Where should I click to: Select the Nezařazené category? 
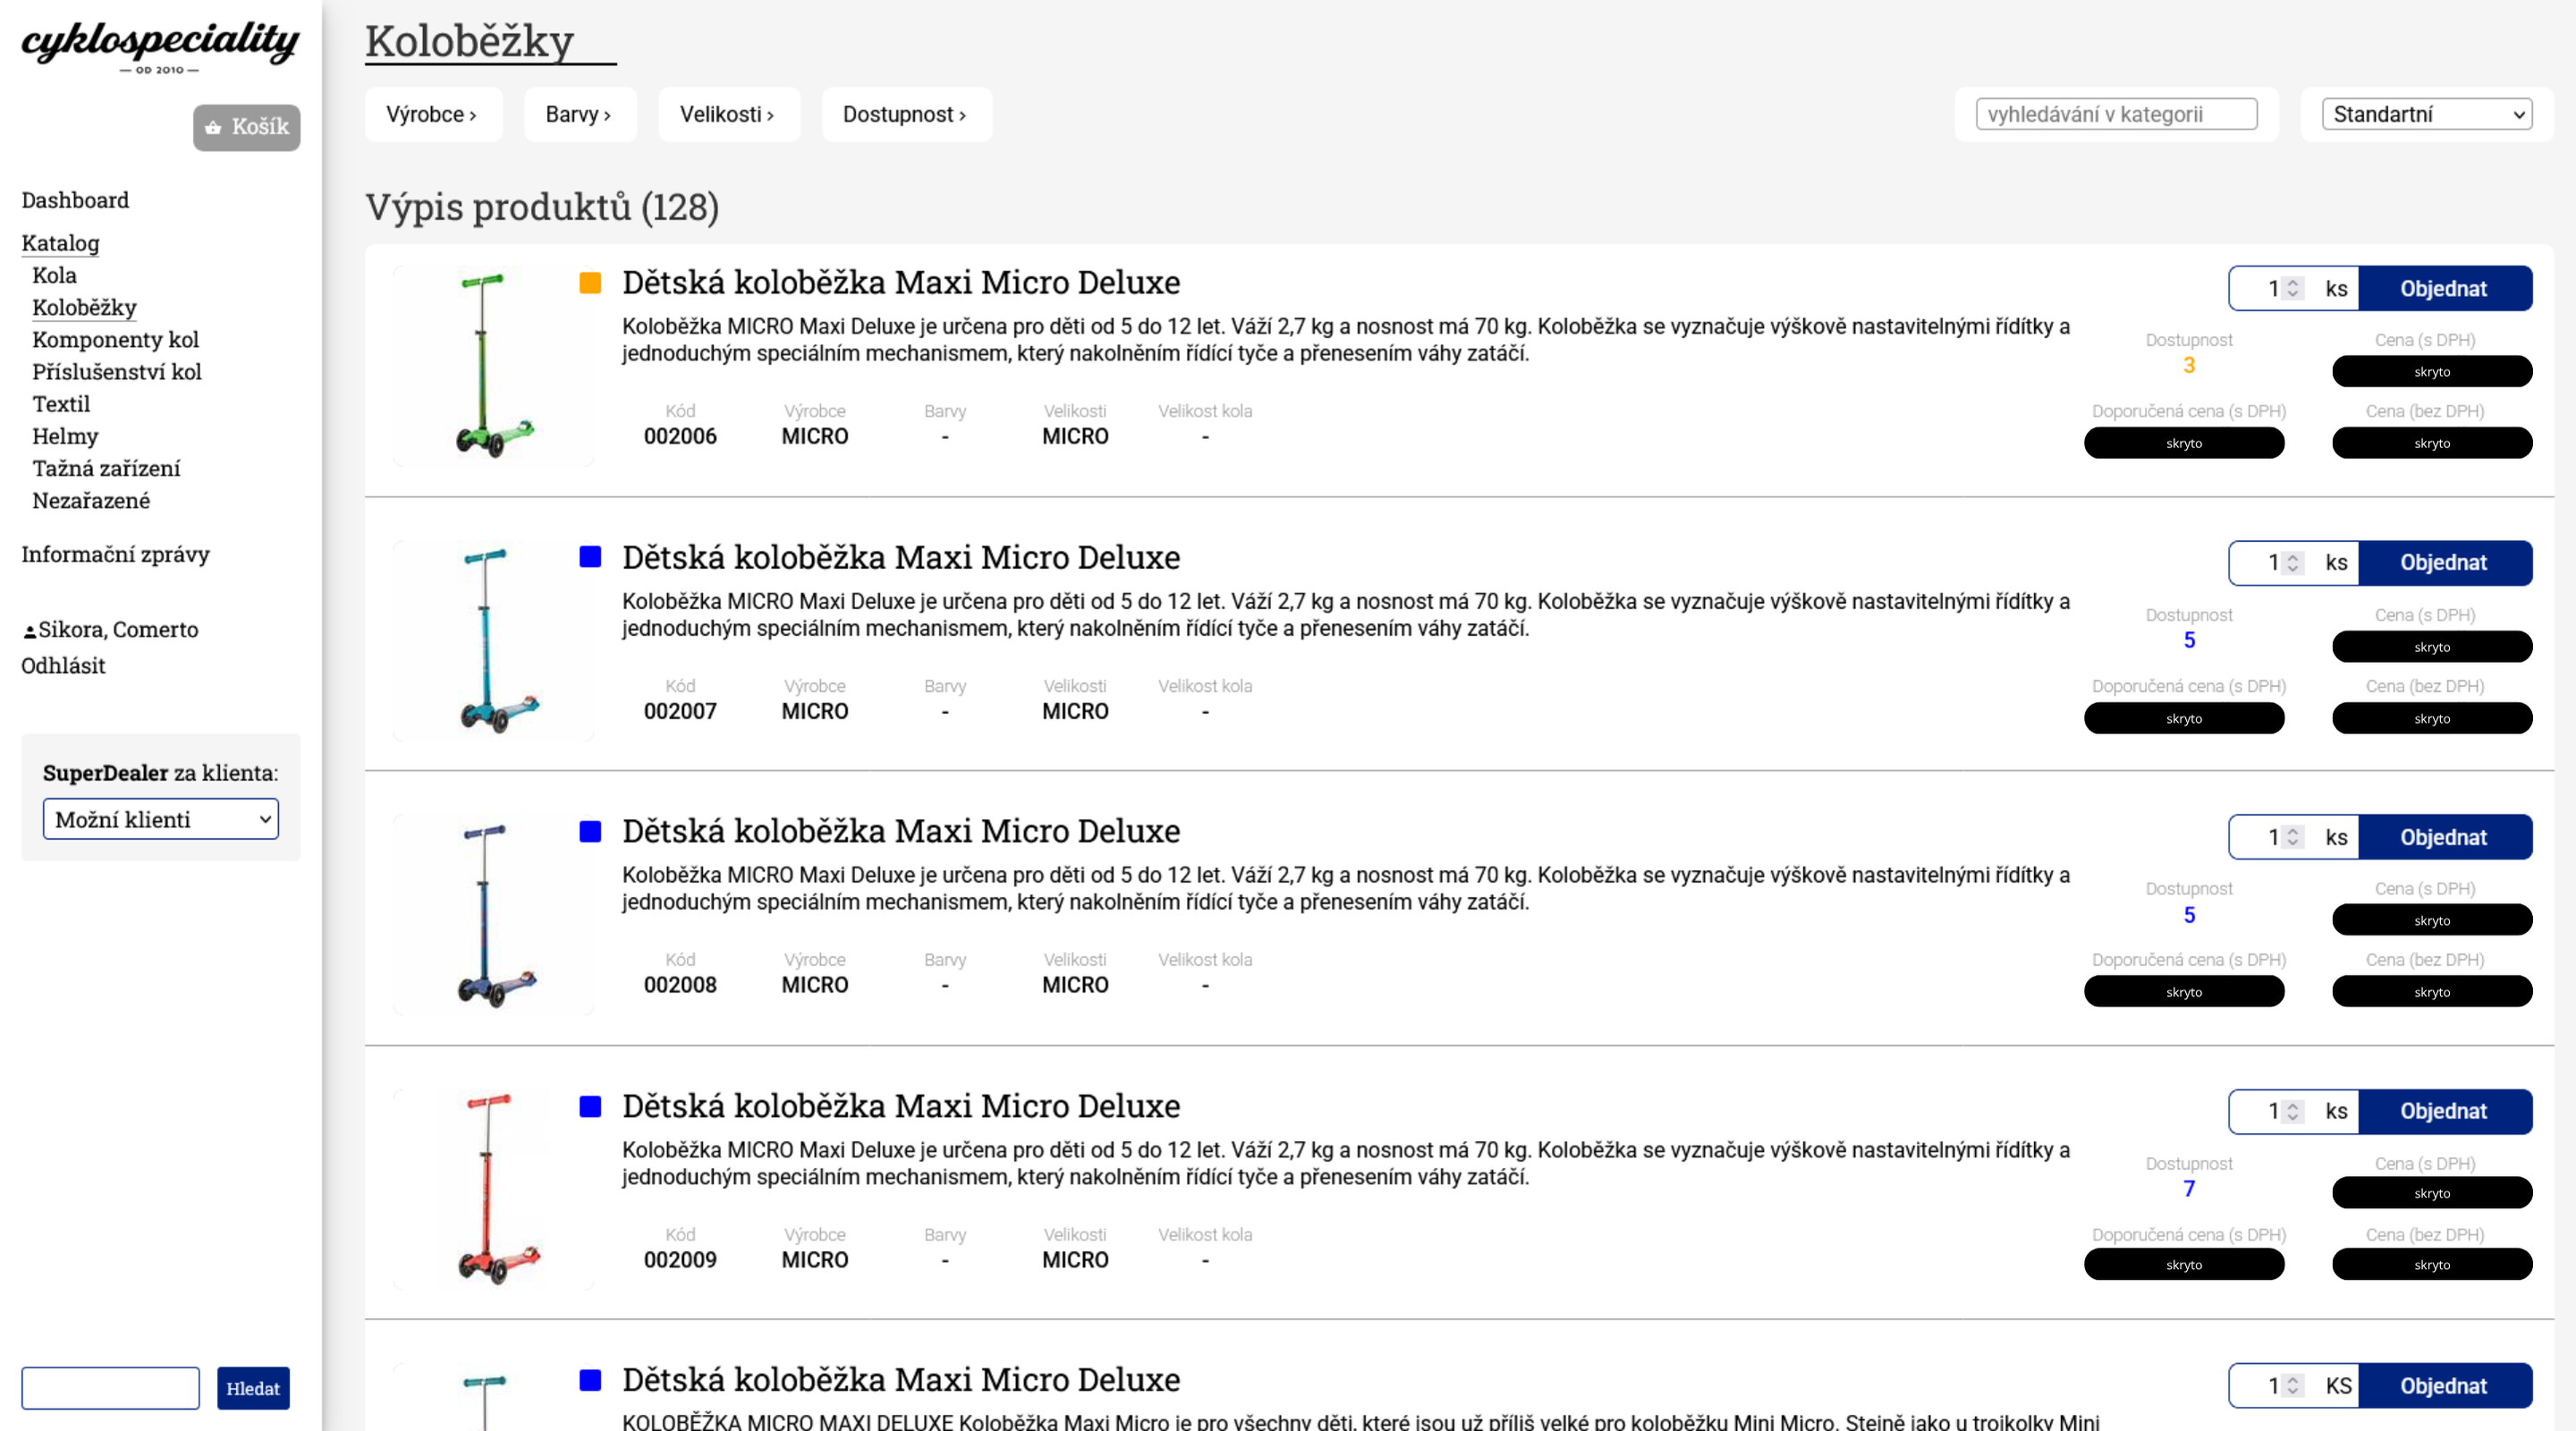91,500
